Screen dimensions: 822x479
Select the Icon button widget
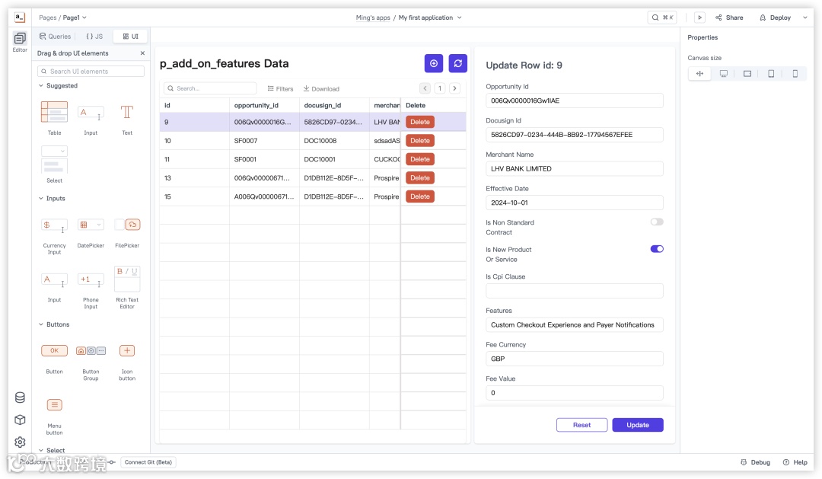[x=127, y=350]
